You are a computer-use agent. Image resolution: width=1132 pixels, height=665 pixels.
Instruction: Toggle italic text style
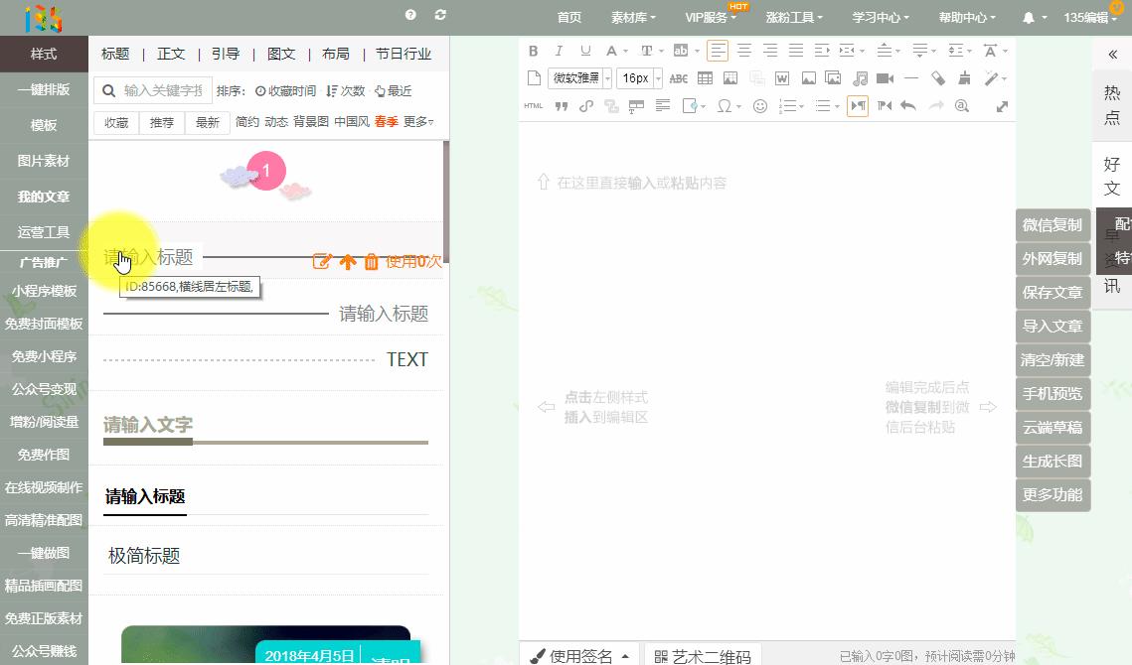click(x=559, y=51)
